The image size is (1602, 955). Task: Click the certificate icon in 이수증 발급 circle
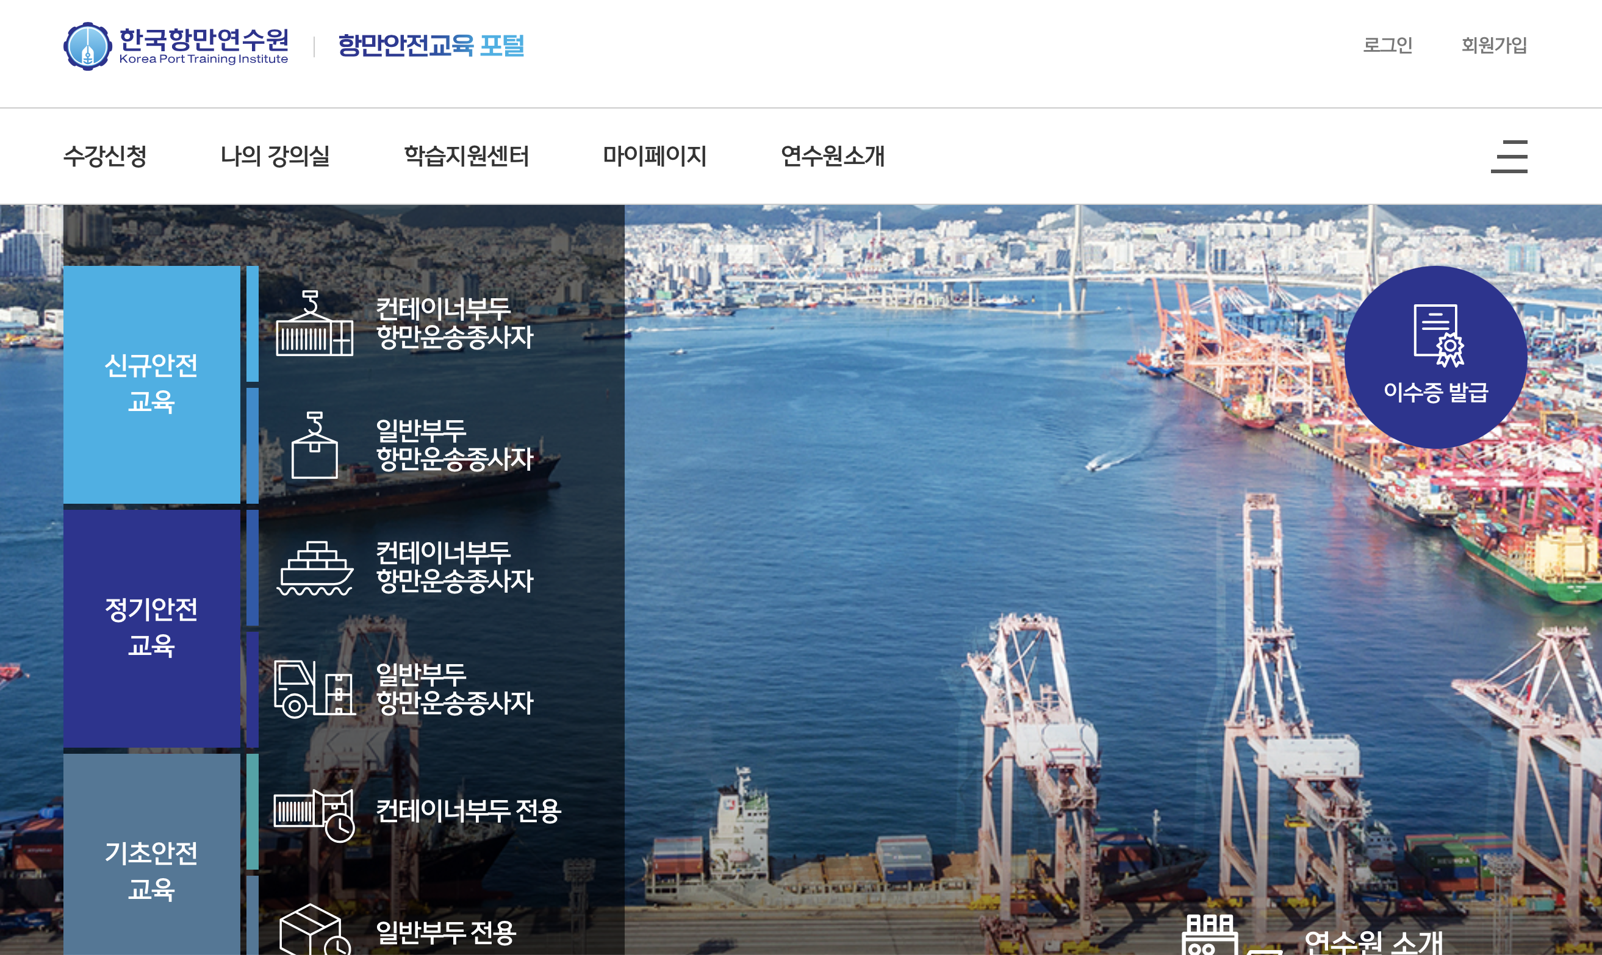pyautogui.click(x=1438, y=335)
